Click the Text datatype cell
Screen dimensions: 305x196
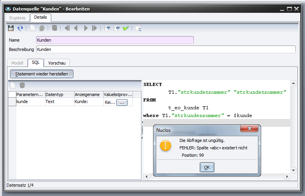coord(60,101)
